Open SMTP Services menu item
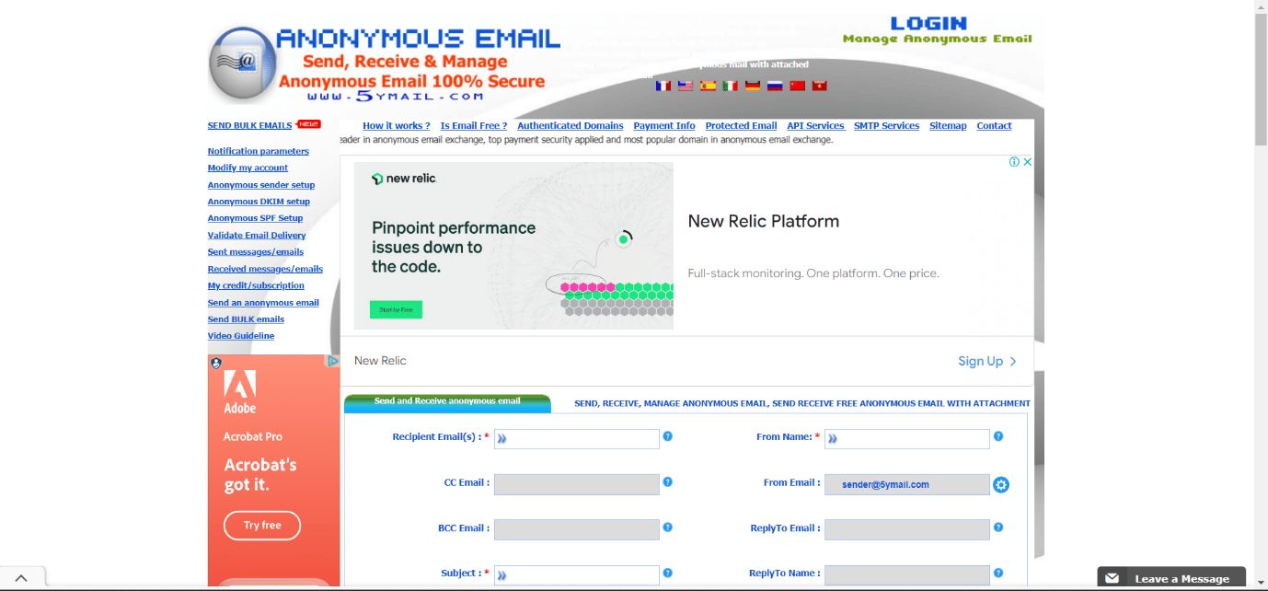Viewport: 1268px width, 591px height. pyautogui.click(x=886, y=126)
